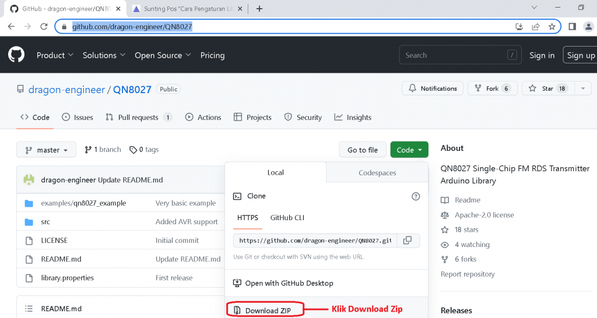View 18 stars link
The image size is (597, 318).
click(x=466, y=229)
